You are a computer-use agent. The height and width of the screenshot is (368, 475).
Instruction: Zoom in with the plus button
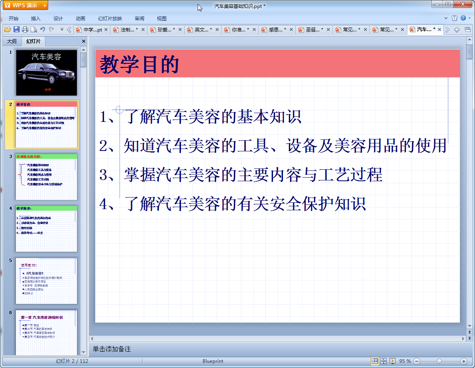click(x=463, y=361)
